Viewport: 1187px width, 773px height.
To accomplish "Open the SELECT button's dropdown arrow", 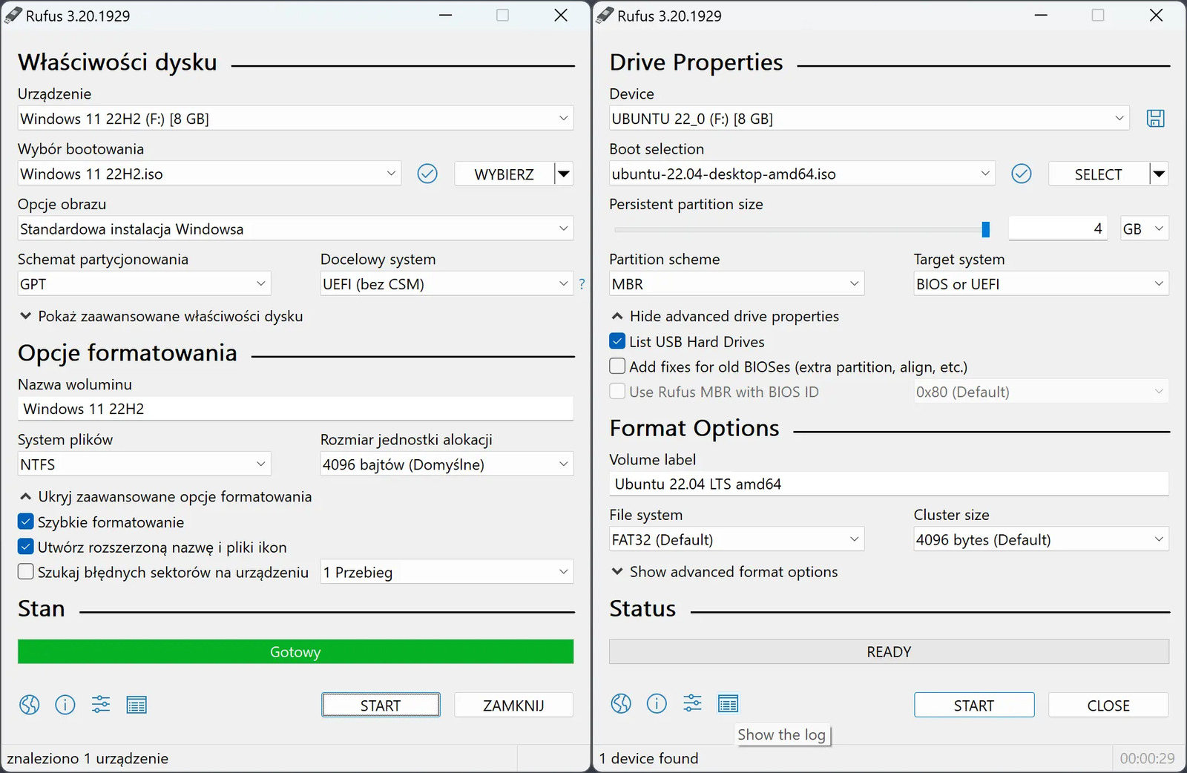I will [1159, 174].
